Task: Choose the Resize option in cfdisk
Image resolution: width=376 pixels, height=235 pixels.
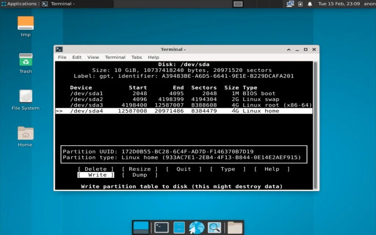Action: [140, 169]
